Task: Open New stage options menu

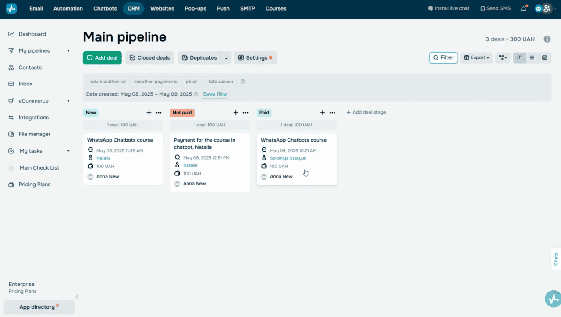Action: point(159,113)
